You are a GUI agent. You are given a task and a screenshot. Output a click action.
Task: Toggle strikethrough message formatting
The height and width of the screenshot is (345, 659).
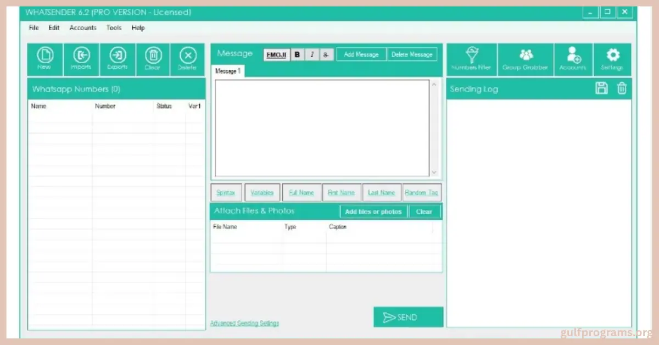[326, 54]
